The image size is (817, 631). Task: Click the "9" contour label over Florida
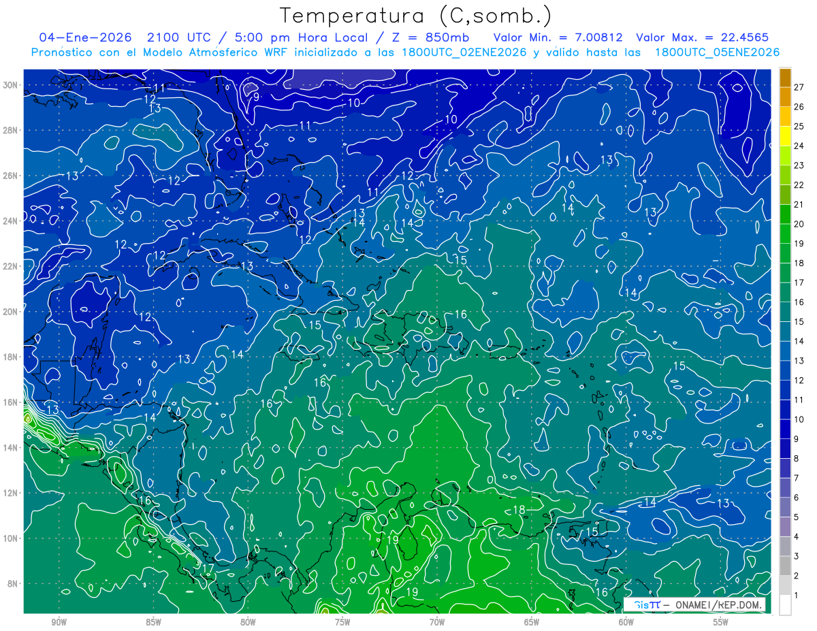(x=256, y=97)
